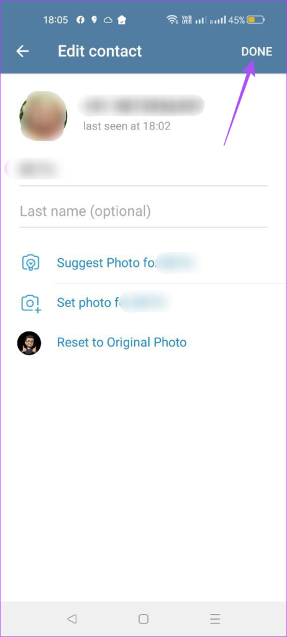Tap the Android home square button
The height and width of the screenshot is (637, 287).
pyautogui.click(x=143, y=619)
